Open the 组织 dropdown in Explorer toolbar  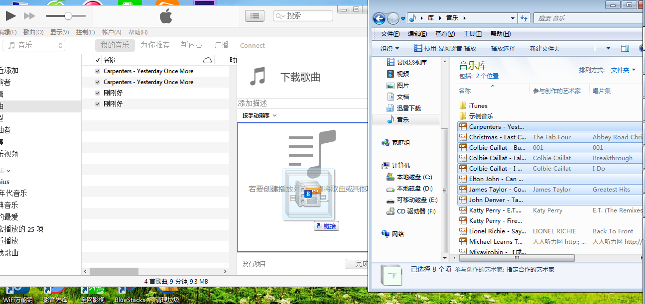tap(389, 48)
